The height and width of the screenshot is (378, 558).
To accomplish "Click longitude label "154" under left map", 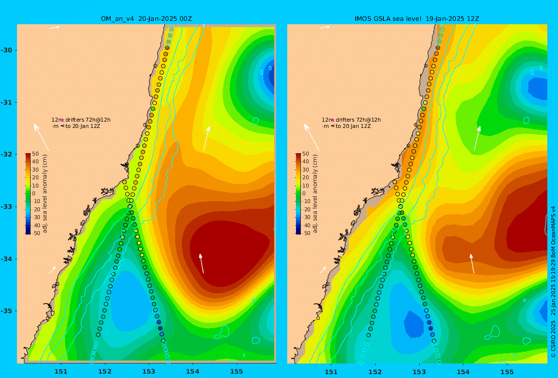I will point(193,372).
